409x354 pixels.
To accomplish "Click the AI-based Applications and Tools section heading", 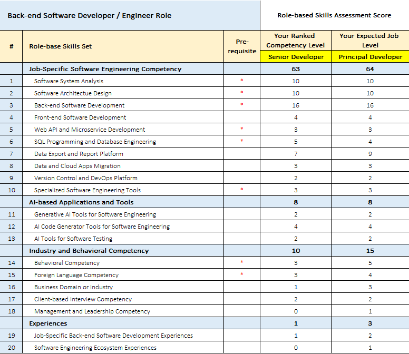I will (x=81, y=202).
